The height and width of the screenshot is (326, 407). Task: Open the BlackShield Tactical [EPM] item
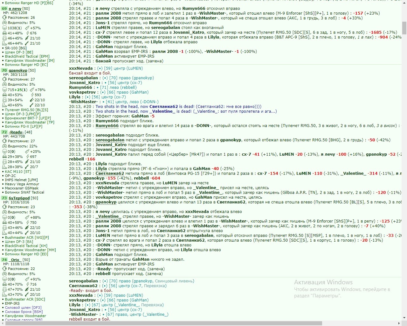click(27, 56)
